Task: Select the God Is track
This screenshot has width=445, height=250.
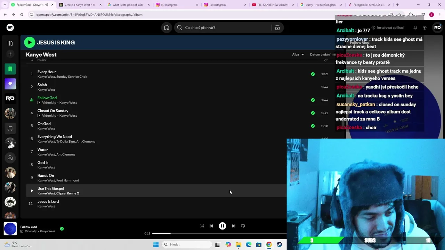Action: click(x=43, y=162)
